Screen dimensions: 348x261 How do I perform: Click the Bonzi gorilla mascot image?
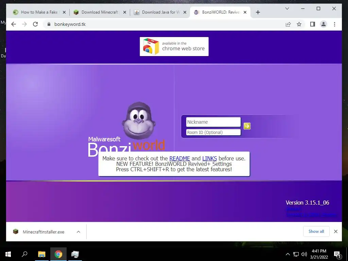(139, 121)
